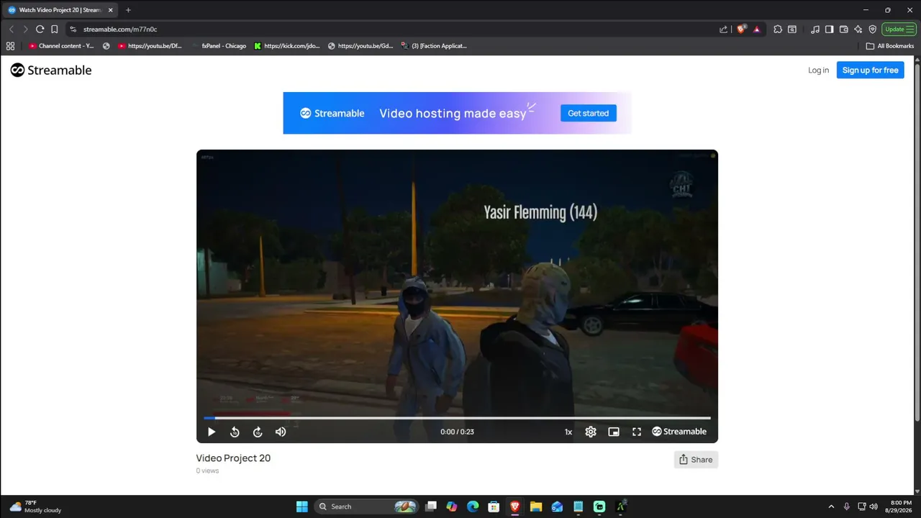The height and width of the screenshot is (518, 921).
Task: Open the Faction Application bookmark
Action: tap(434, 46)
